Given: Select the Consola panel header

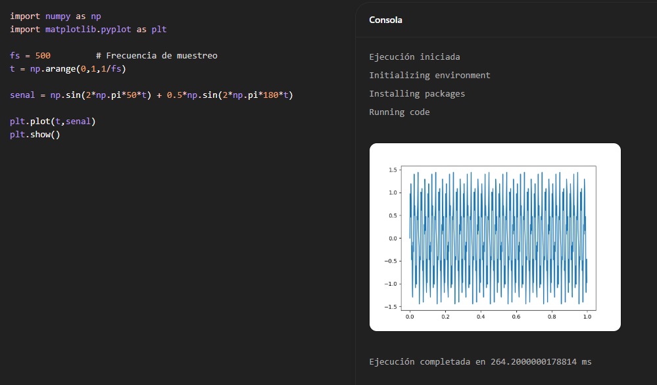Looking at the screenshot, I should click(385, 20).
